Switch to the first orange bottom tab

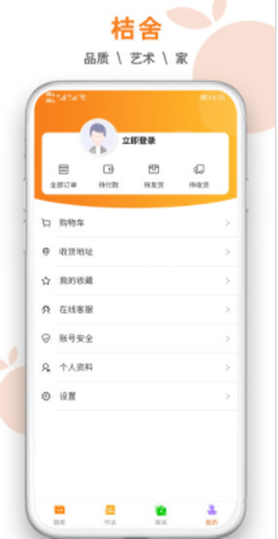click(x=59, y=515)
